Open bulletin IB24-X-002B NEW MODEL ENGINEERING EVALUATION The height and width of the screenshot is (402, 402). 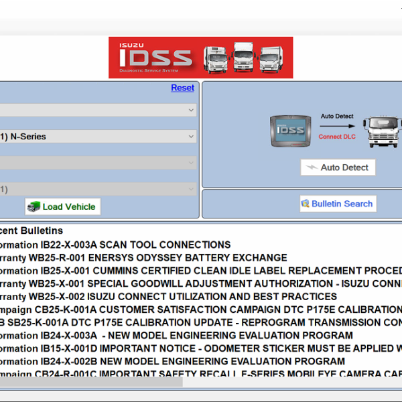click(x=172, y=361)
